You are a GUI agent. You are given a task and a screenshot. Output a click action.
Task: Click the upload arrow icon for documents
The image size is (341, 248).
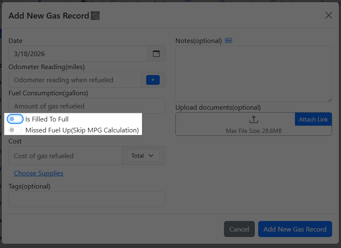coord(254,119)
